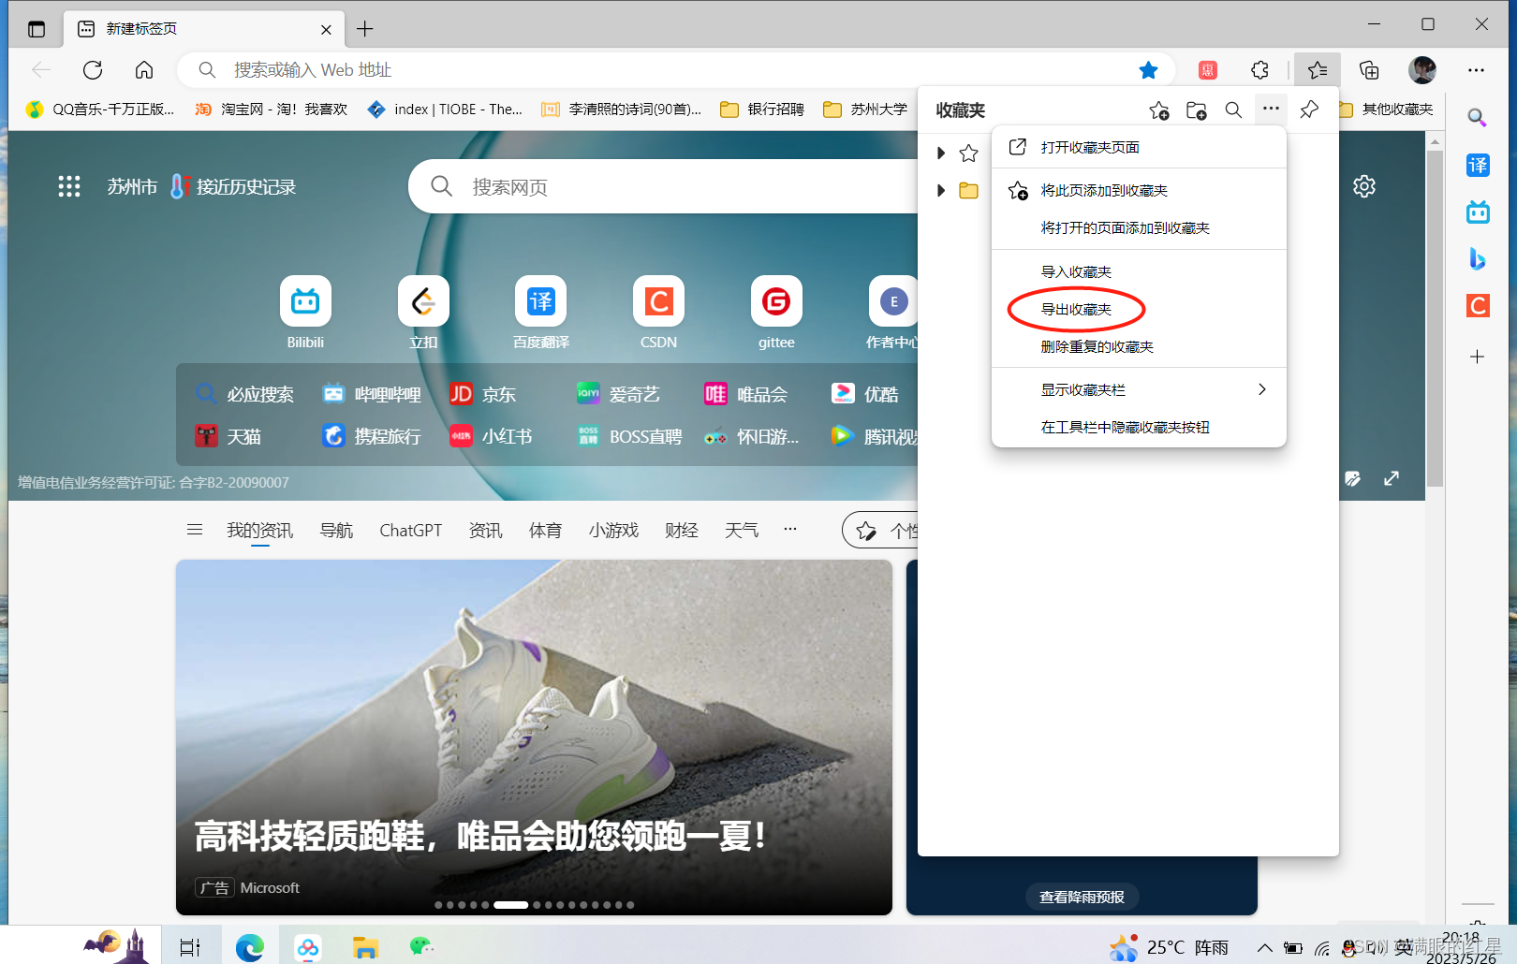Expand the favorites bar folder chevron
The height and width of the screenshot is (964, 1517).
[x=941, y=153]
